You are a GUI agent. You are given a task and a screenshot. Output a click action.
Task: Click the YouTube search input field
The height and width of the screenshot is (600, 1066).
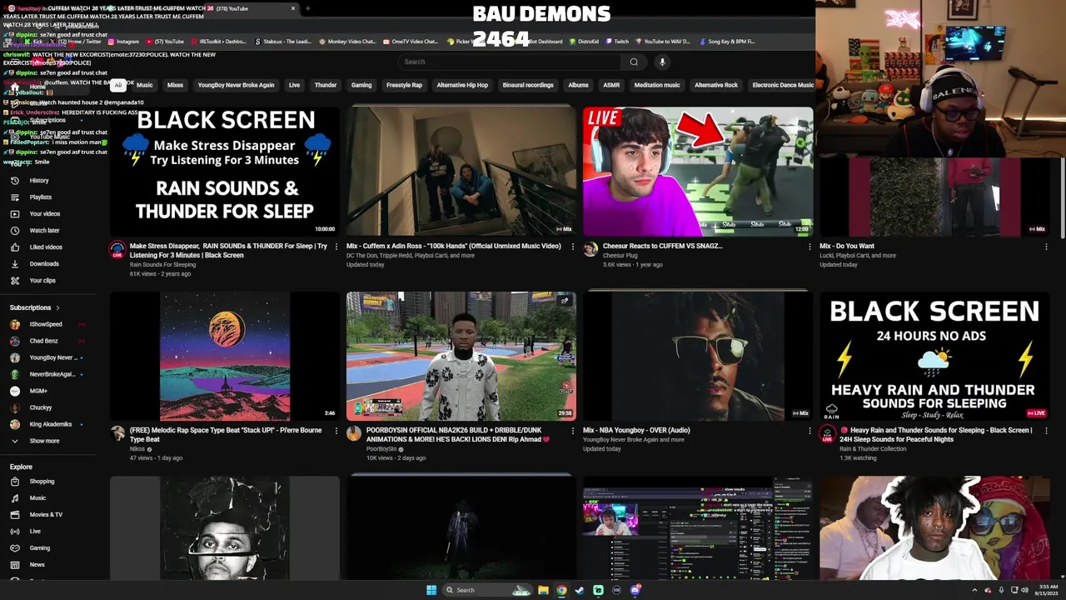point(511,62)
